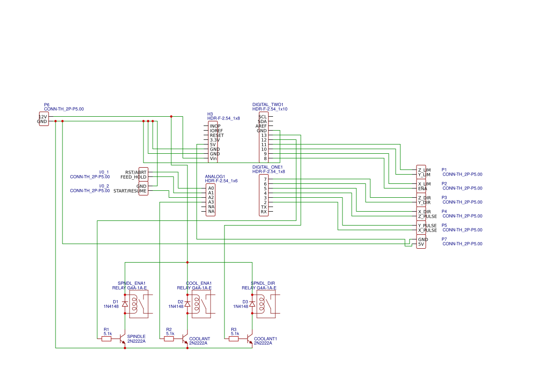Viewport: 541px width, 383px height.
Task: Click the wire junction dot above the COOL_ENA1 relay
Action: click(x=187, y=263)
